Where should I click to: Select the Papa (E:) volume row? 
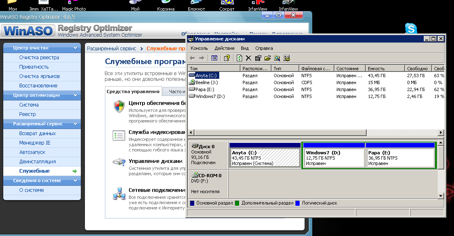coord(316,89)
